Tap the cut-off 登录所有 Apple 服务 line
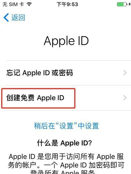 (62, 172)
